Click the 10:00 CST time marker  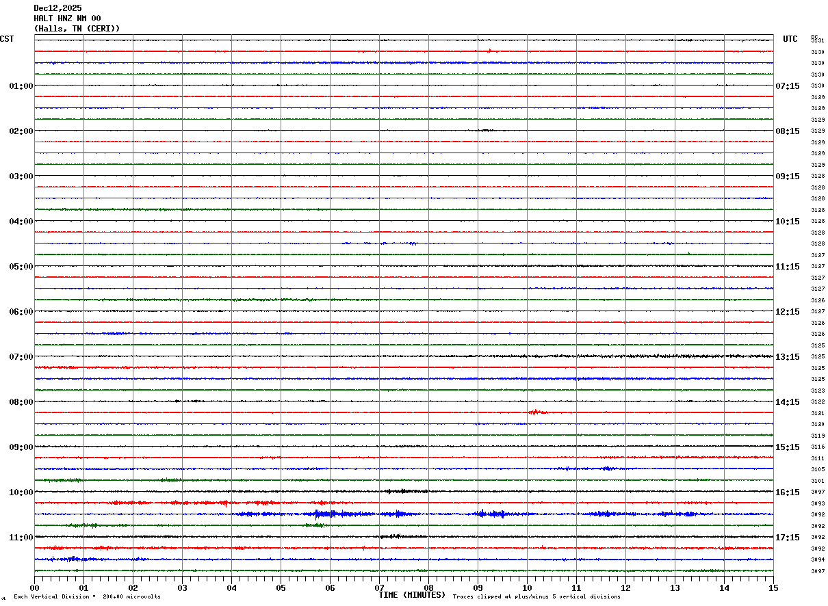coord(21,492)
